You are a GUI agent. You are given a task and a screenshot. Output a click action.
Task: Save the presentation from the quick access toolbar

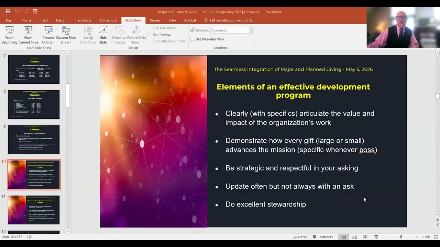pyautogui.click(x=8, y=11)
